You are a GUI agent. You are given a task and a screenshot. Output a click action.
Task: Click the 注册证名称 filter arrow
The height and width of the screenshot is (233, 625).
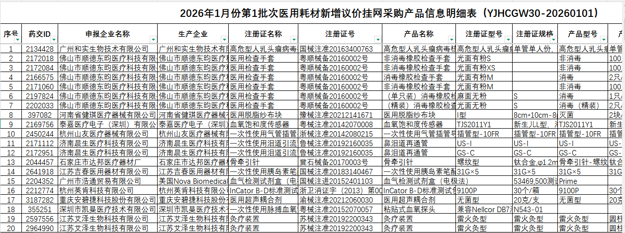(293, 39)
